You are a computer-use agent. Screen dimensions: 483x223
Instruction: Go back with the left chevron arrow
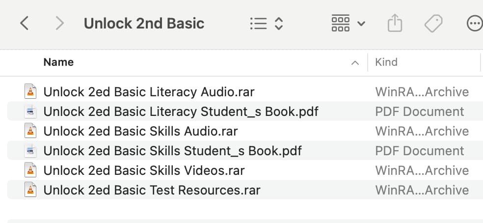tap(25, 24)
